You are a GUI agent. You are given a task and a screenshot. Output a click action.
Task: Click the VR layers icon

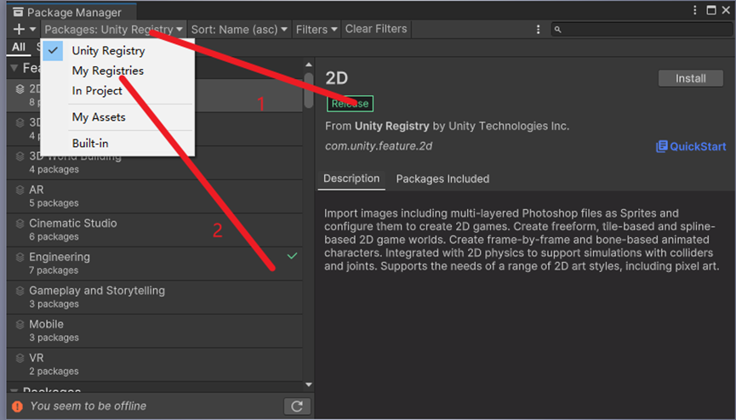(x=20, y=358)
